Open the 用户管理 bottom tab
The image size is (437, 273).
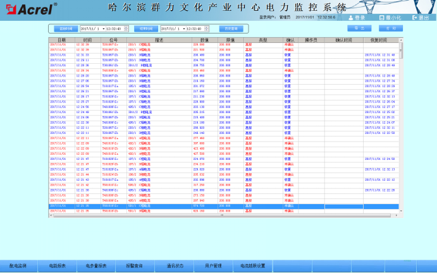[214, 266]
